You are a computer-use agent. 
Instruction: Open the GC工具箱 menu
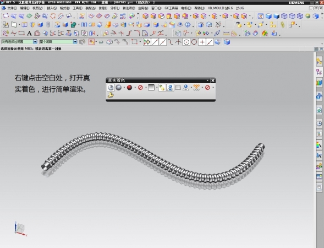click(171, 8)
